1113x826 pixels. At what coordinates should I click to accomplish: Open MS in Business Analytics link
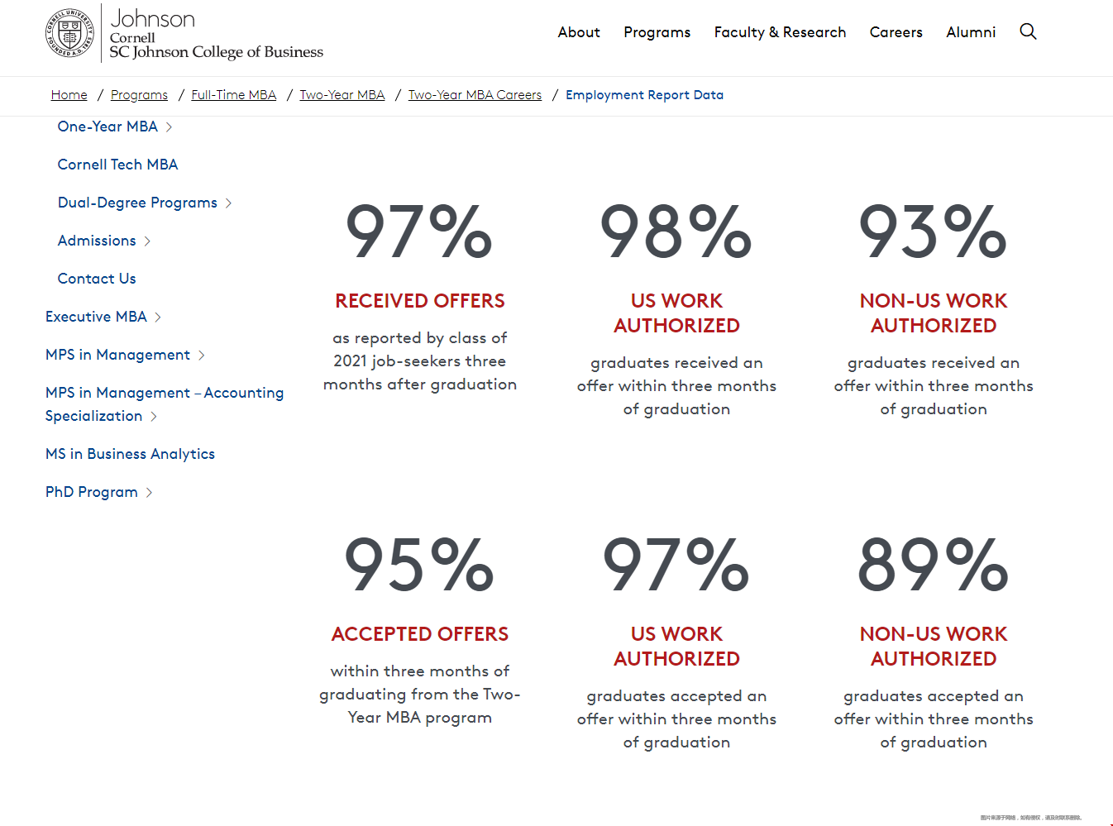pyautogui.click(x=130, y=454)
